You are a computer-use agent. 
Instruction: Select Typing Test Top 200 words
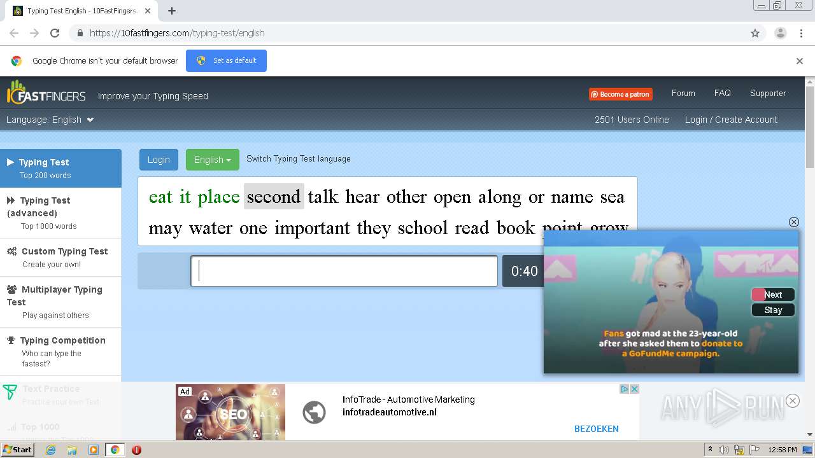pos(60,168)
